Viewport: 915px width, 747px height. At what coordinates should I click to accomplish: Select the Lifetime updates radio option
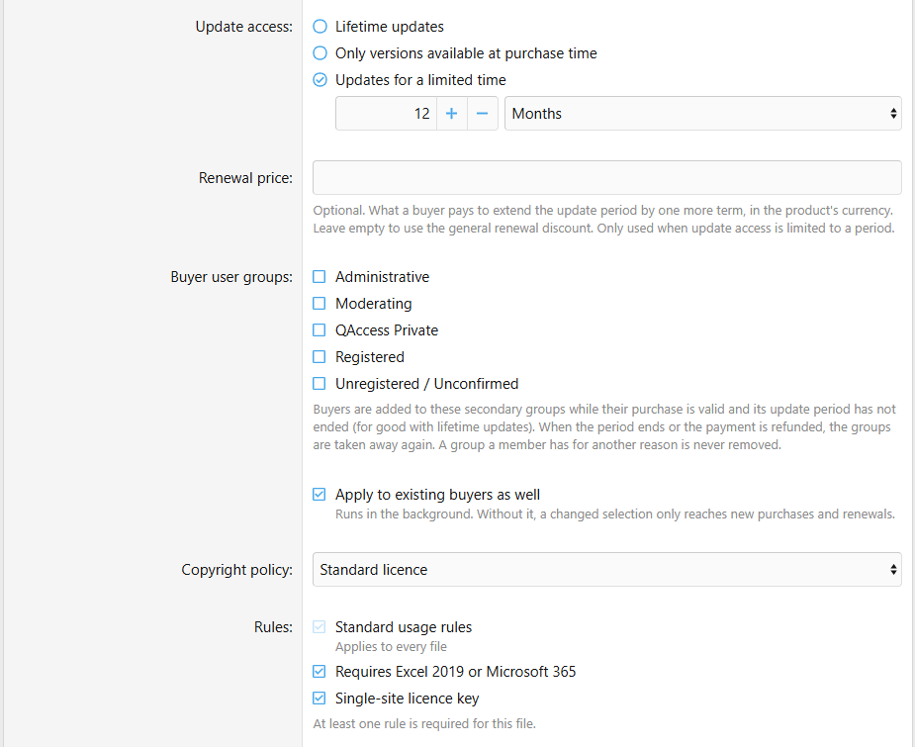coord(320,27)
